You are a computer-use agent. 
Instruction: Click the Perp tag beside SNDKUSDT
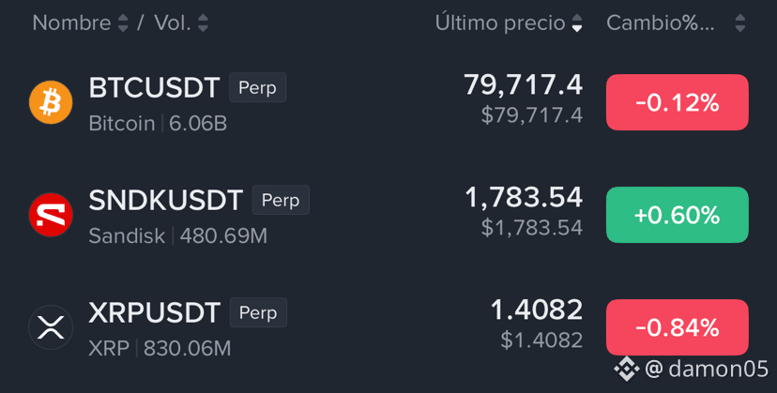pos(281,200)
